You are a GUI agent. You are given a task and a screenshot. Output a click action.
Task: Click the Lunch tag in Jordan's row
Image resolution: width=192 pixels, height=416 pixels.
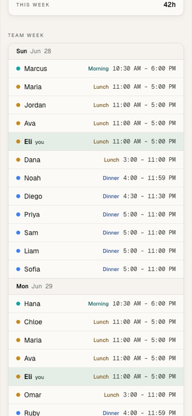[101, 105]
